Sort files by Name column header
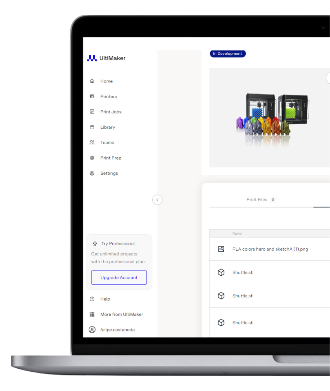 (x=237, y=233)
